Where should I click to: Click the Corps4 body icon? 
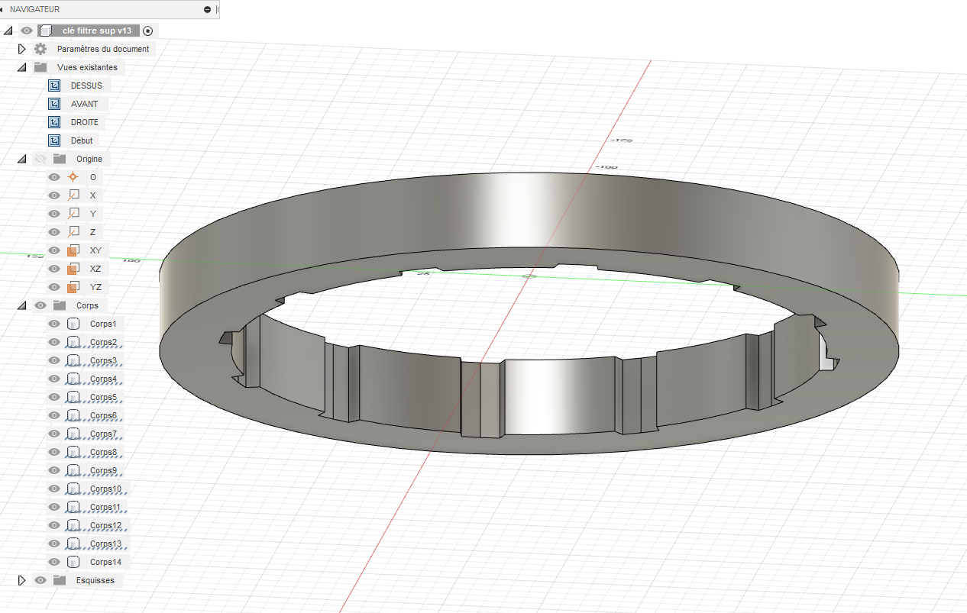pos(73,379)
